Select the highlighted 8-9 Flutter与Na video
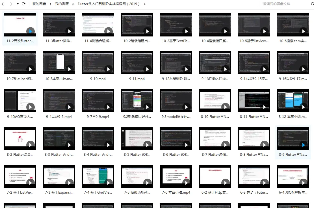Image resolution: width=314 pixels, height=210 pixels. tap(293, 138)
